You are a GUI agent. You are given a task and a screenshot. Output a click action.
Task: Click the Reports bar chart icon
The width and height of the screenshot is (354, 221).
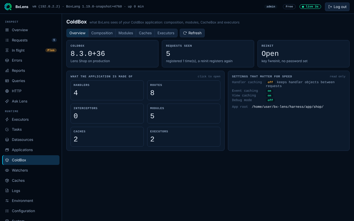coord(7,70)
